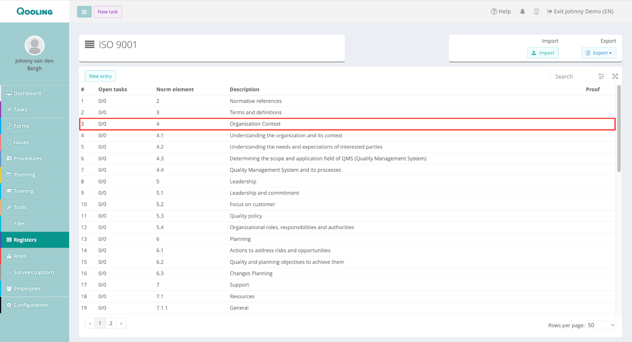Click the Help question mark link
Viewport: 632px width, 342px height.
pos(501,11)
